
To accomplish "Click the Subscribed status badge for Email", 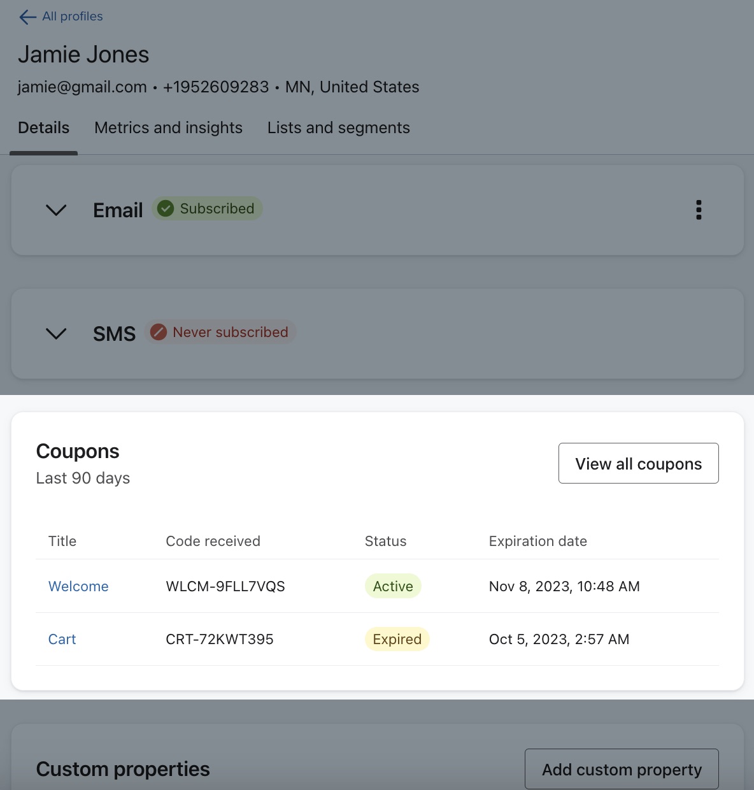I will [207, 208].
